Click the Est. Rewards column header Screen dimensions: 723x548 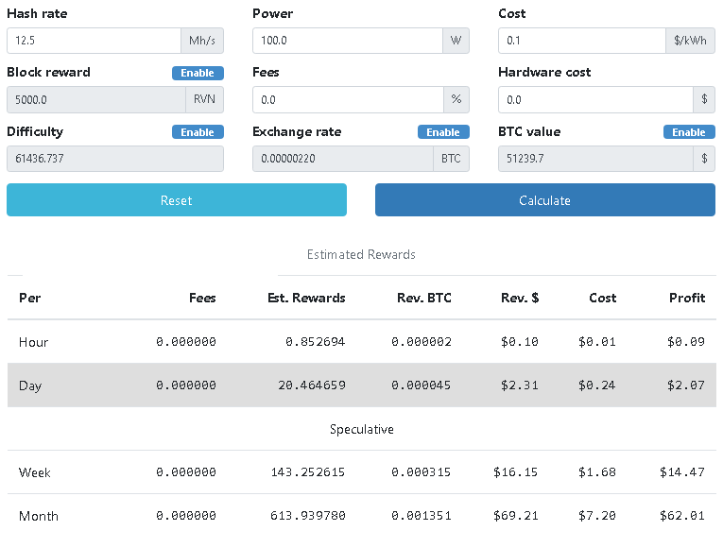(x=306, y=298)
